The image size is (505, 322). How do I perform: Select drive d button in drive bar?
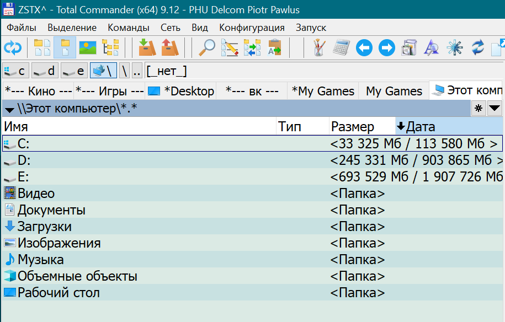(45, 71)
